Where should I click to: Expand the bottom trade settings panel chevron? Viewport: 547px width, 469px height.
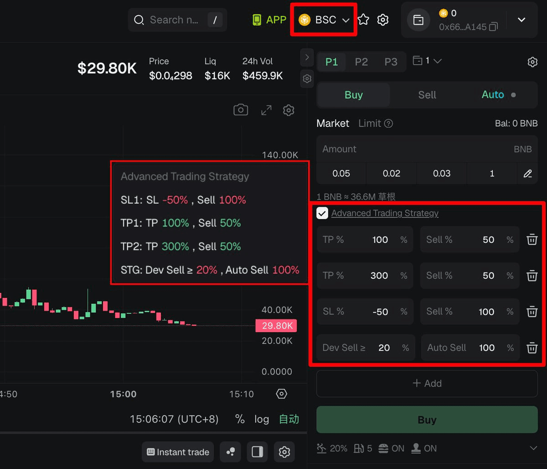pos(532,448)
